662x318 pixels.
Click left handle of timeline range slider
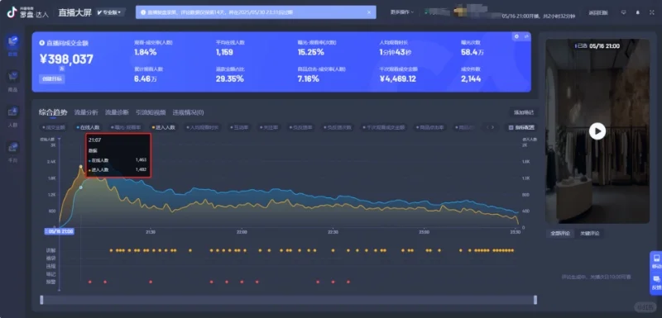(x=41, y=300)
